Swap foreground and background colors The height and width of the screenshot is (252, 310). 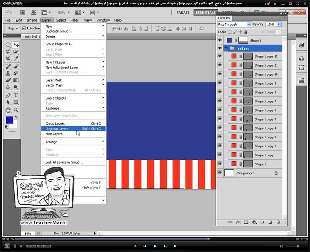[x=16, y=117]
